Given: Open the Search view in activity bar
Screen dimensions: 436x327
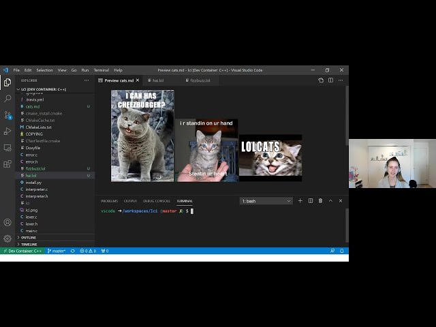Looking at the screenshot, I should click(7, 98).
